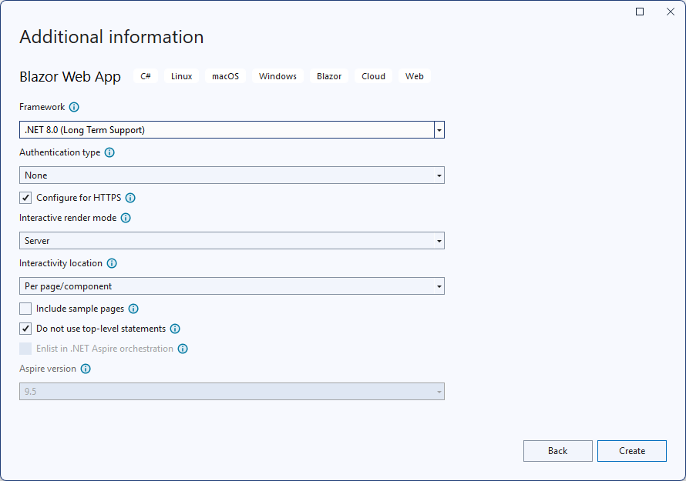Select the Blazor project tag
The width and height of the screenshot is (686, 481).
pos(328,76)
